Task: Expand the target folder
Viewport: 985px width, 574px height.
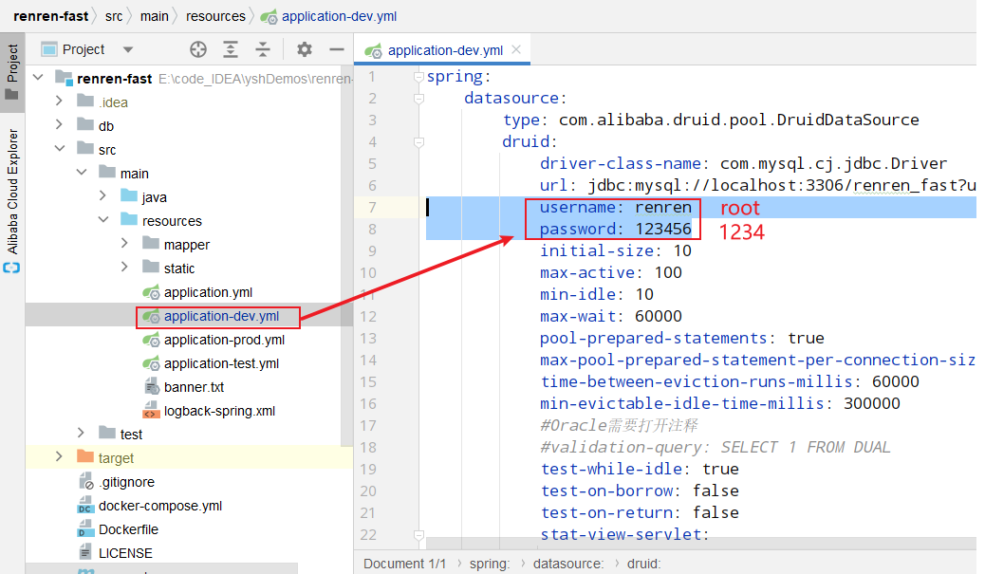Action: (x=59, y=456)
